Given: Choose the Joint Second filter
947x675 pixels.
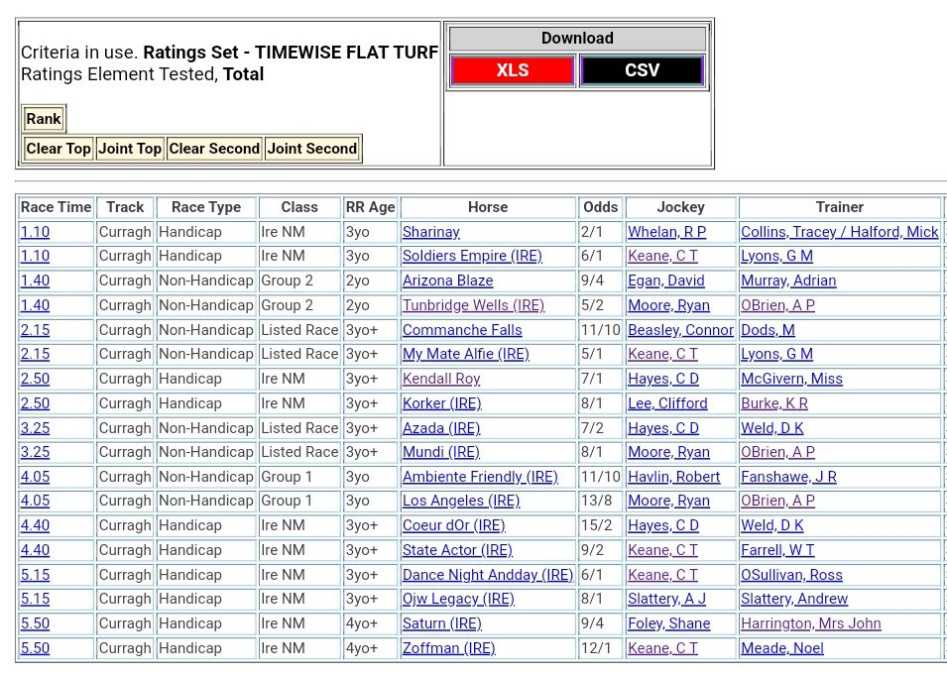Looking at the screenshot, I should 311,149.
